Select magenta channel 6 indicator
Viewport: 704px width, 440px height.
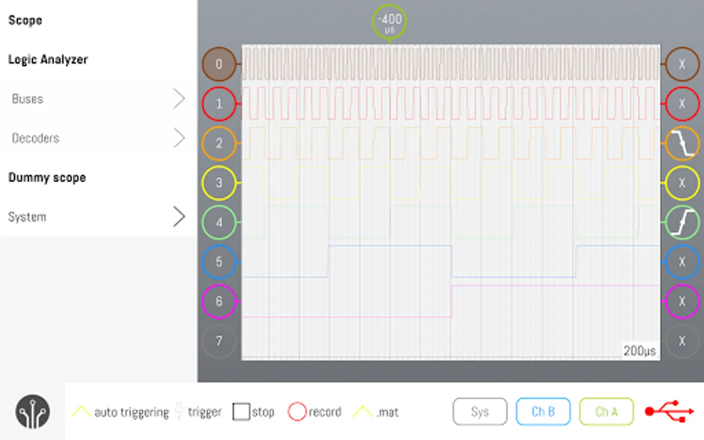(x=219, y=301)
